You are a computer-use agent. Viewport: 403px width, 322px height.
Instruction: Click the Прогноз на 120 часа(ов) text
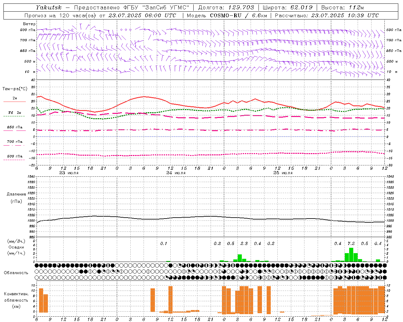tap(60, 15)
